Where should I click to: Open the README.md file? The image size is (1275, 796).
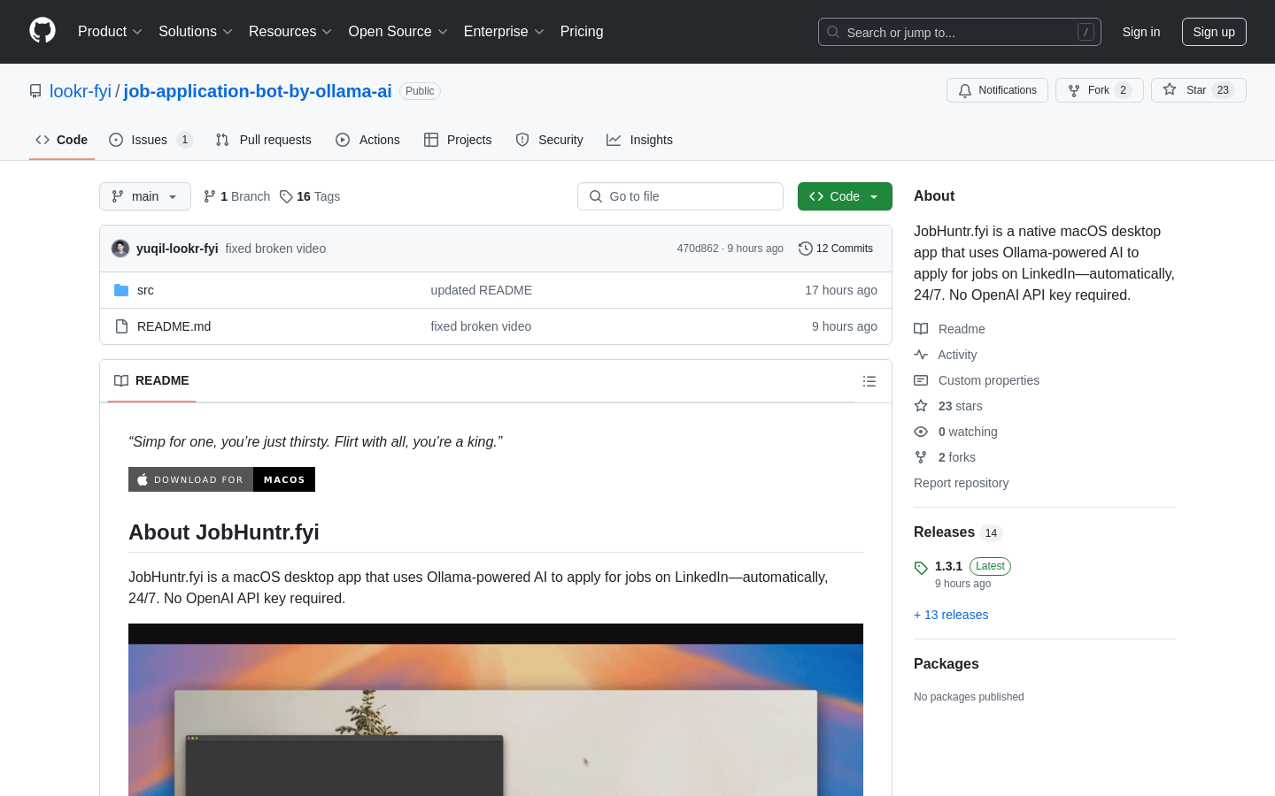tap(174, 326)
